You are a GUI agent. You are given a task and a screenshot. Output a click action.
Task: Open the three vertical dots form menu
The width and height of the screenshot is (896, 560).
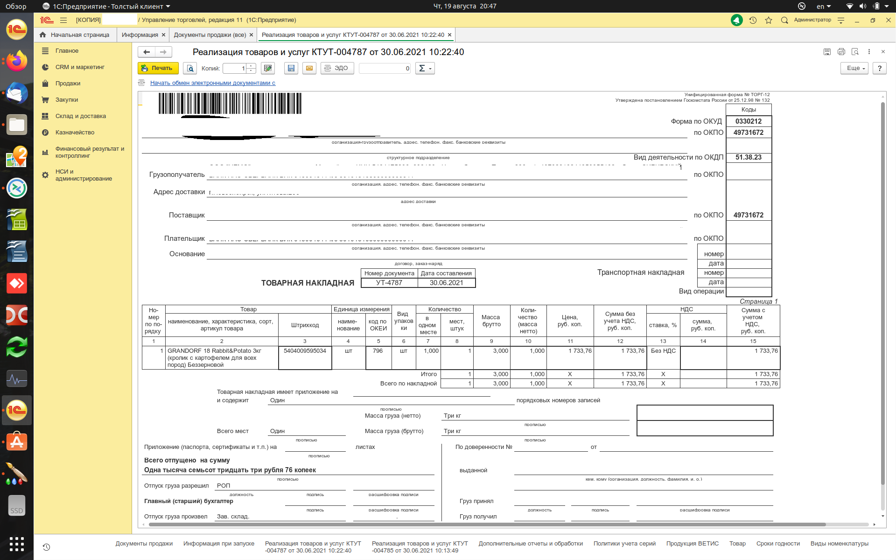(x=869, y=52)
